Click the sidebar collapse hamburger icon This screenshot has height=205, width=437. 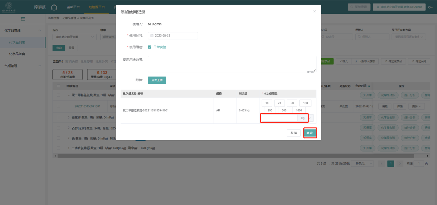[23, 19]
